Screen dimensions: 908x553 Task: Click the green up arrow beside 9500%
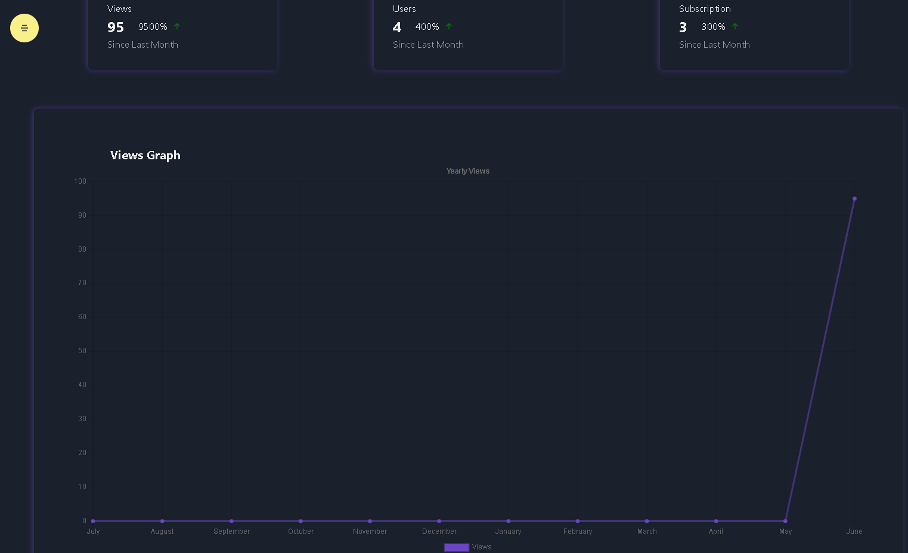pyautogui.click(x=176, y=26)
